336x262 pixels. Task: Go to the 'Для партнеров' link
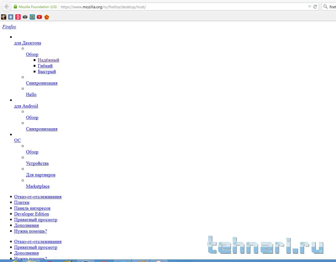point(41,175)
